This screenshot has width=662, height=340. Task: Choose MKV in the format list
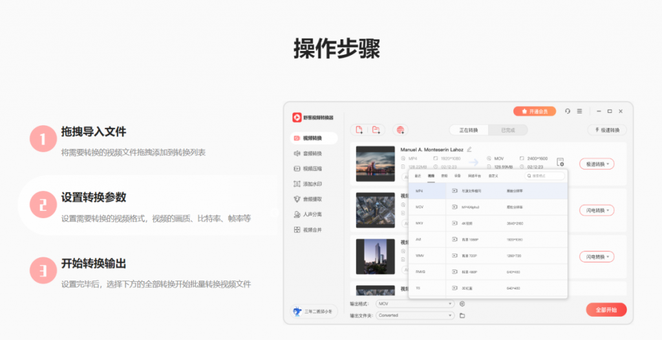coord(427,223)
